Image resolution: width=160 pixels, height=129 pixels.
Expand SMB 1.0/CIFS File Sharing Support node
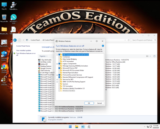pos(57,82)
